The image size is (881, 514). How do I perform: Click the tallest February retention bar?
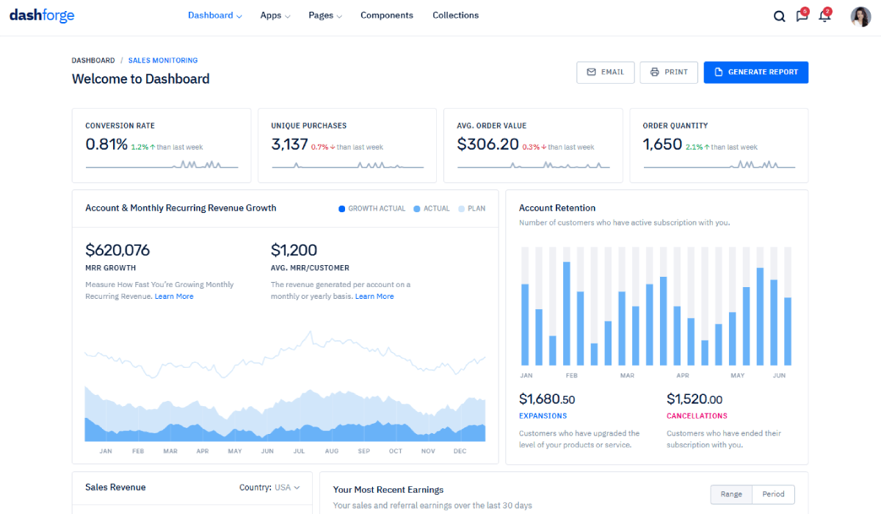[x=567, y=314]
